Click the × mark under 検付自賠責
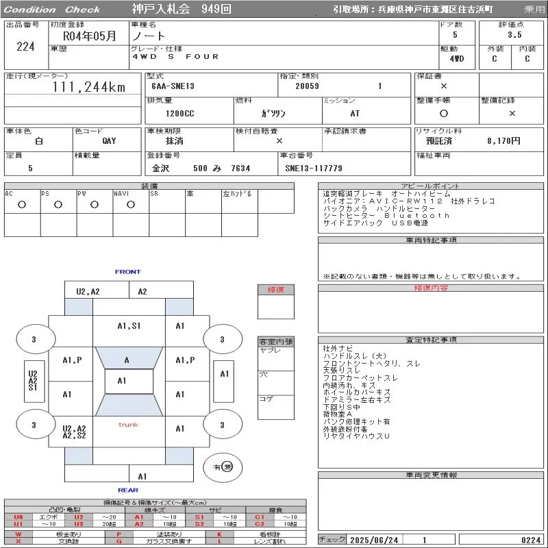The image size is (548, 548). tap(279, 141)
